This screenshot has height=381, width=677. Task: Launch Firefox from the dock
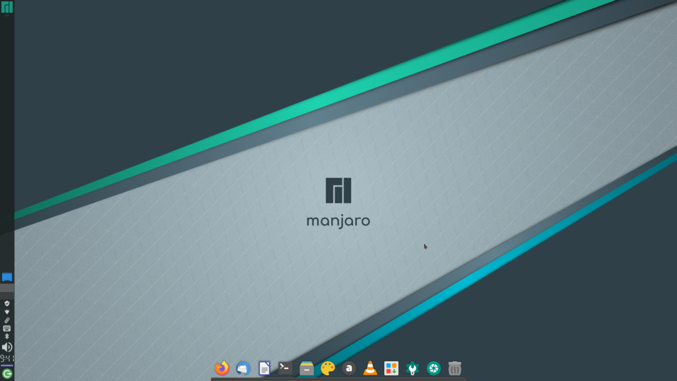click(x=221, y=368)
